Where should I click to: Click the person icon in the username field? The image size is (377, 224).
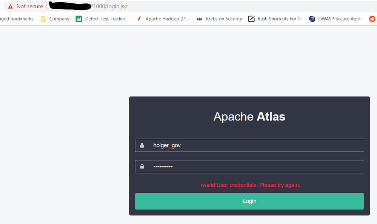(x=142, y=145)
